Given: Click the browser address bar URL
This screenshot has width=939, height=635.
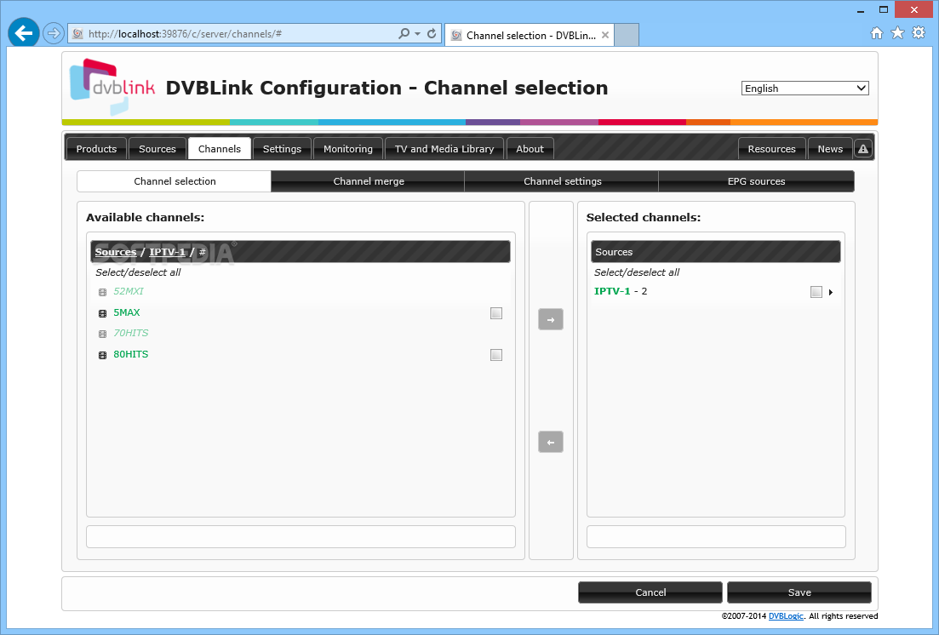Looking at the screenshot, I should click(x=185, y=33).
